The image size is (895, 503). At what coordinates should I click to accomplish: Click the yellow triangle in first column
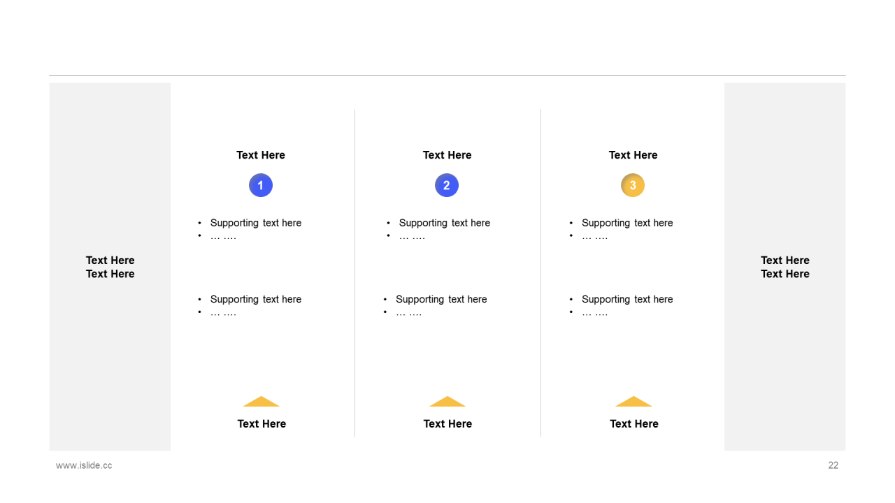click(x=262, y=401)
